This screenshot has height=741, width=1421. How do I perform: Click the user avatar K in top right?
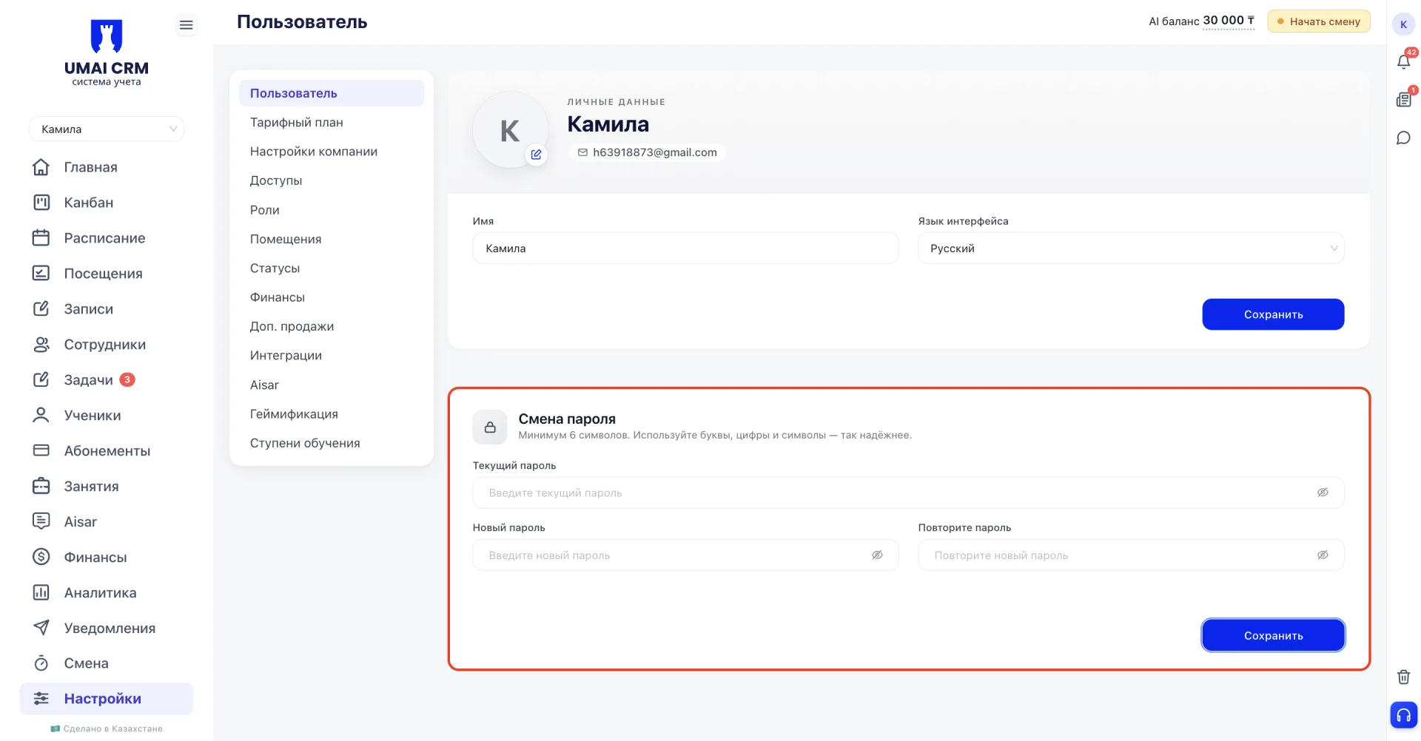(1403, 24)
